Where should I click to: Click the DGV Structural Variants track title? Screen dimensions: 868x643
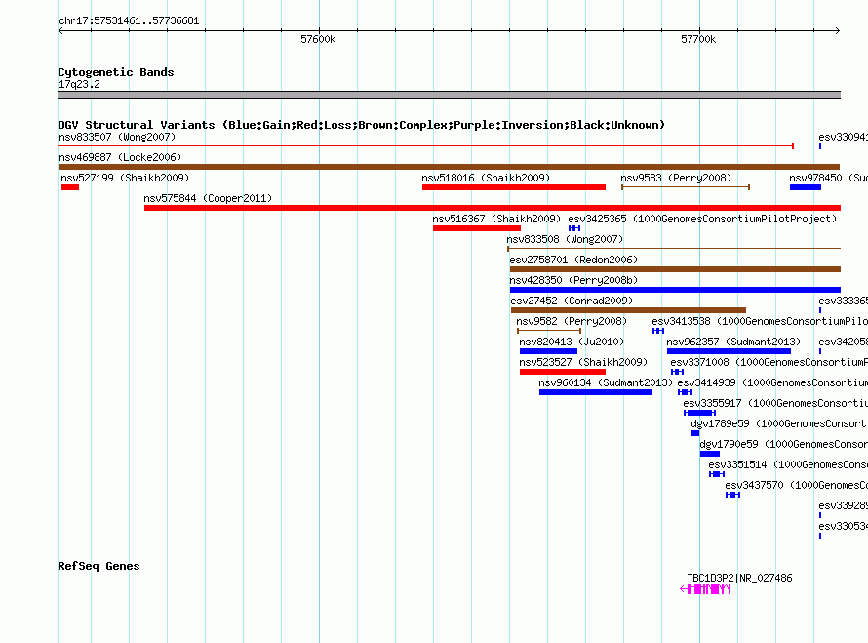pyautogui.click(x=361, y=125)
